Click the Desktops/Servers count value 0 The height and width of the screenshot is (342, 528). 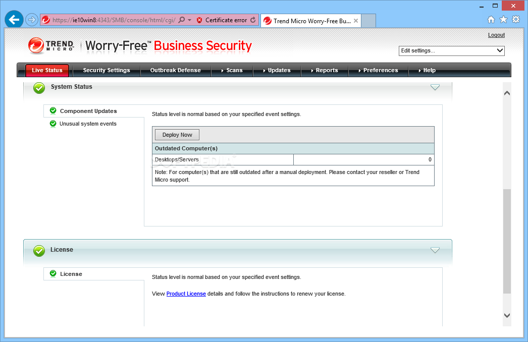pos(430,159)
